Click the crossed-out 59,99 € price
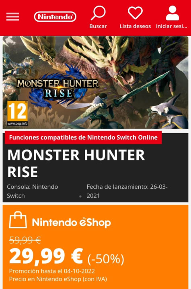 pos(25,240)
